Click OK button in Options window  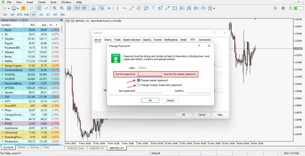183,115
